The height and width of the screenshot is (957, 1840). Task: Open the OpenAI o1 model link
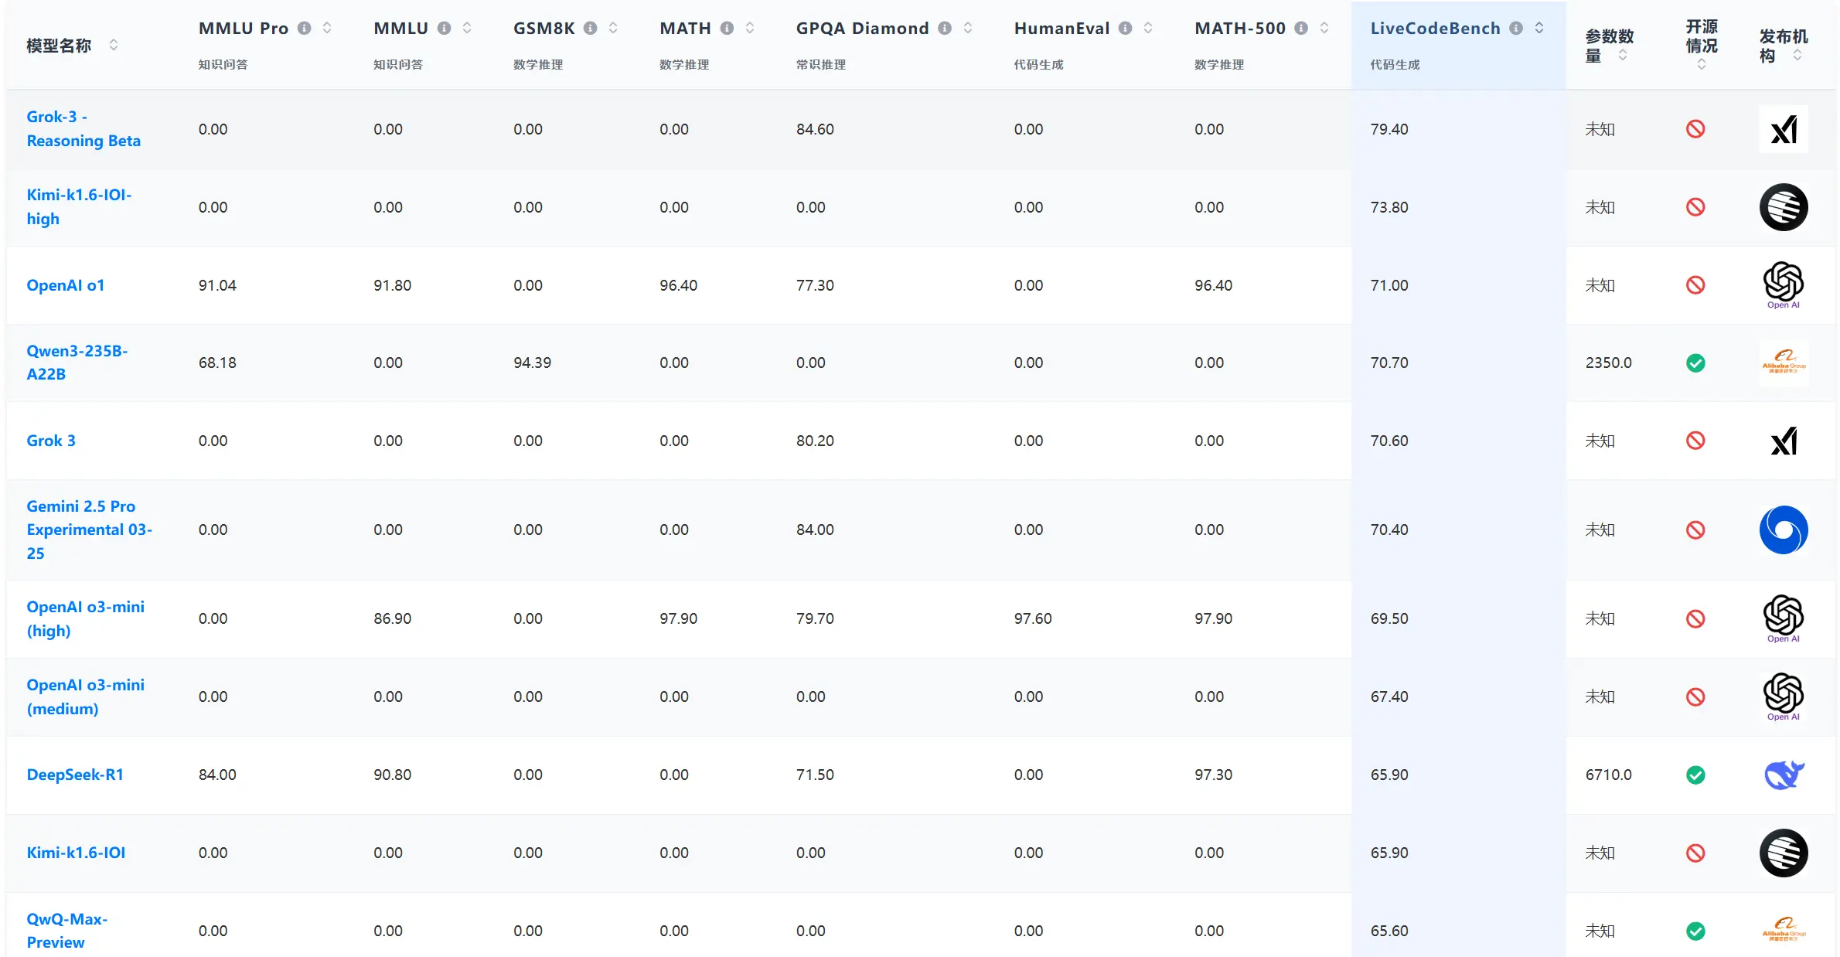[x=66, y=285]
